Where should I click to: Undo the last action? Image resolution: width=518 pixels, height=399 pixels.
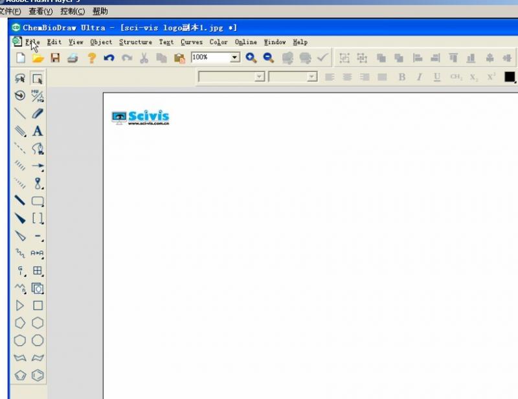[x=109, y=58]
